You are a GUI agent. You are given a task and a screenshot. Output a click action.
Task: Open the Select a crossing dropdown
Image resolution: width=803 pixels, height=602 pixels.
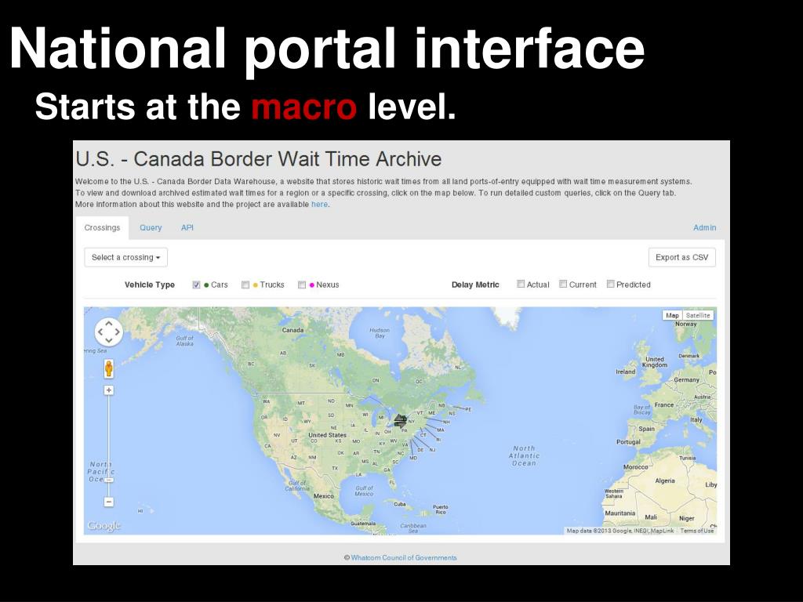coord(126,257)
